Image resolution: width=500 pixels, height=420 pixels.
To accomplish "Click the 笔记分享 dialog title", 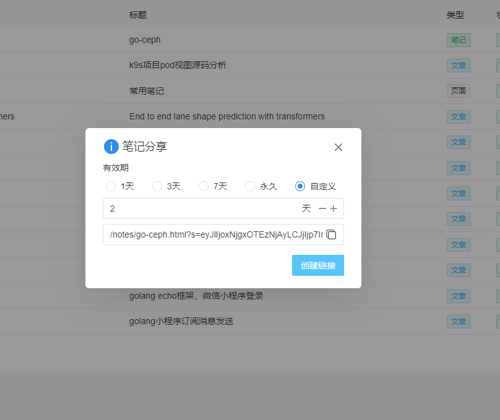I will (x=144, y=147).
